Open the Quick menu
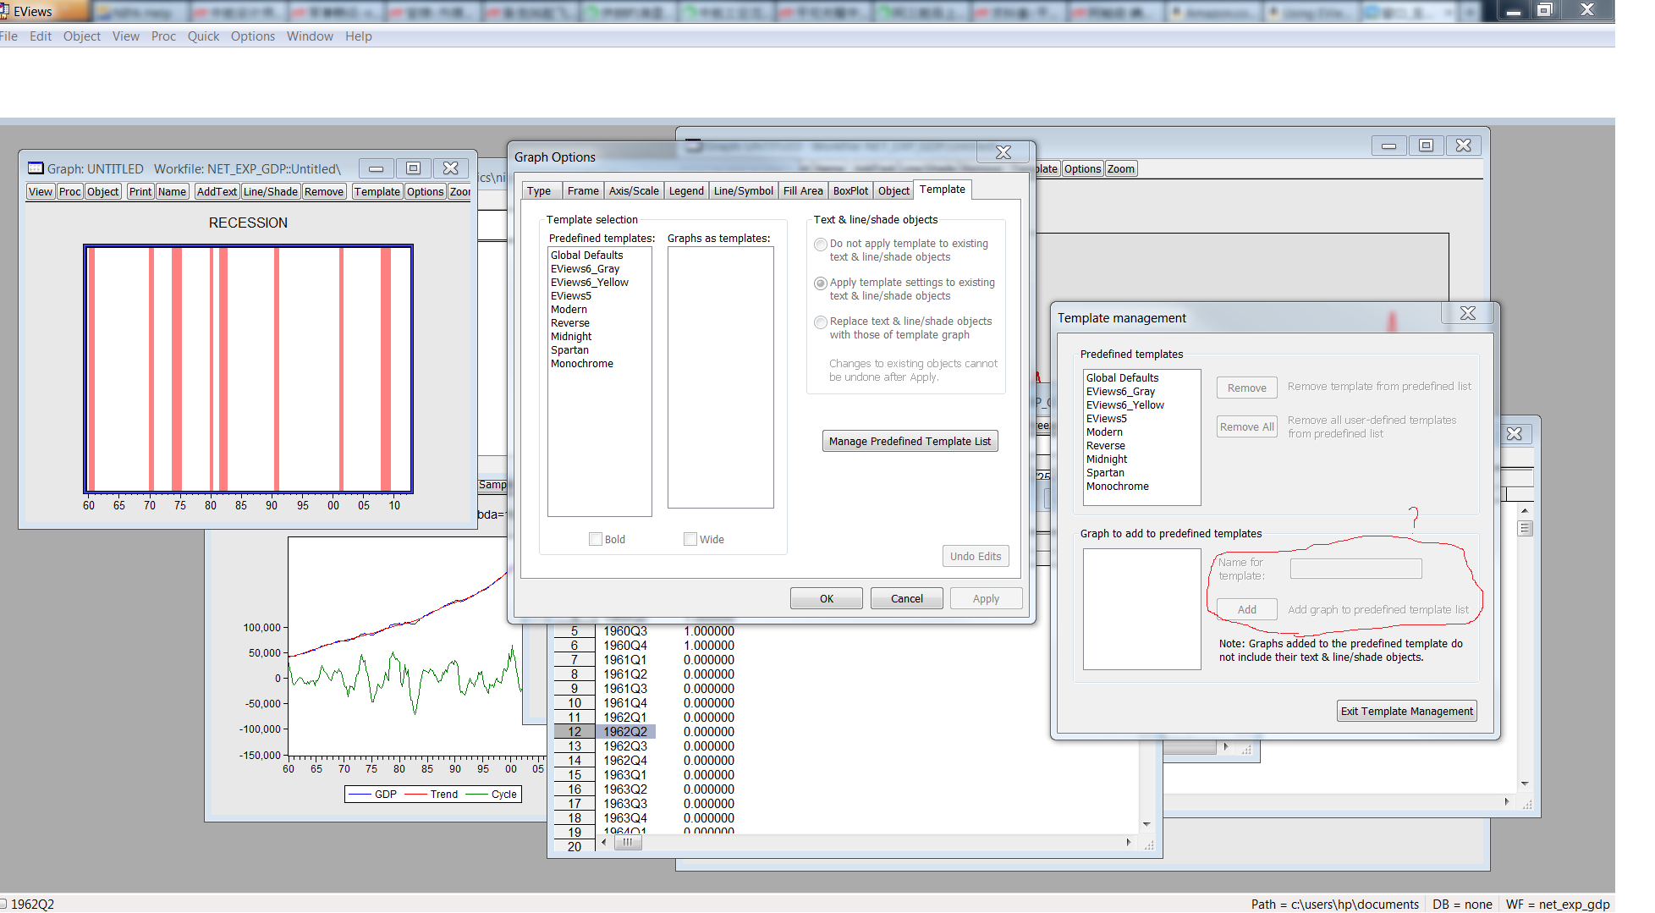The width and height of the screenshot is (1655, 913). [203, 36]
